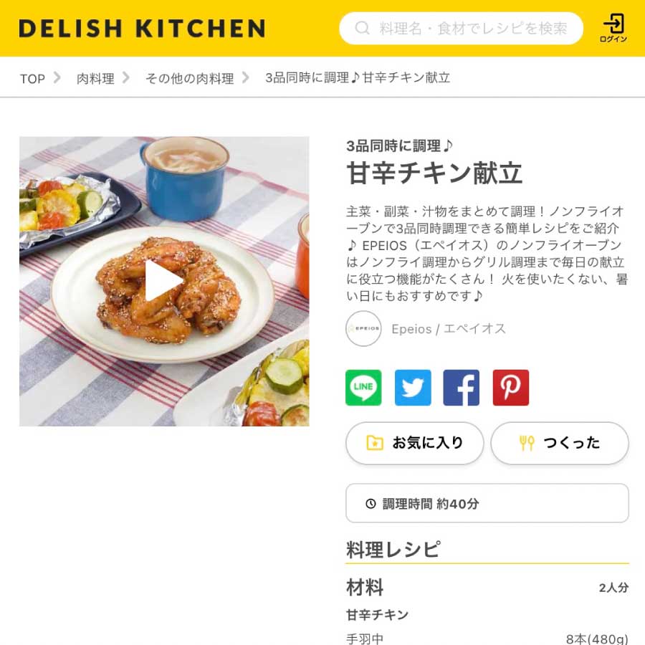Share recipe on Twitter
The image size is (645, 645).
coord(413,388)
